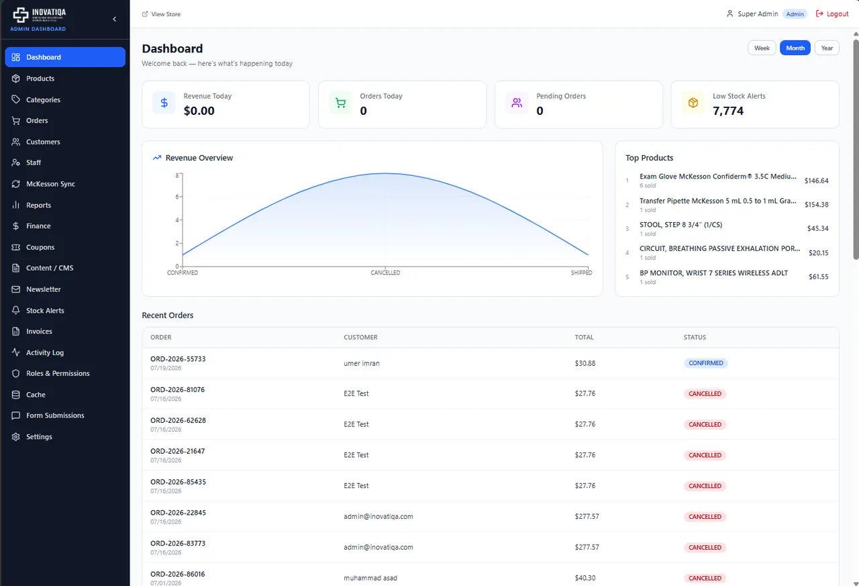Click the Activity Log pulse icon
Screen dimensions: 859x586
coord(16,352)
